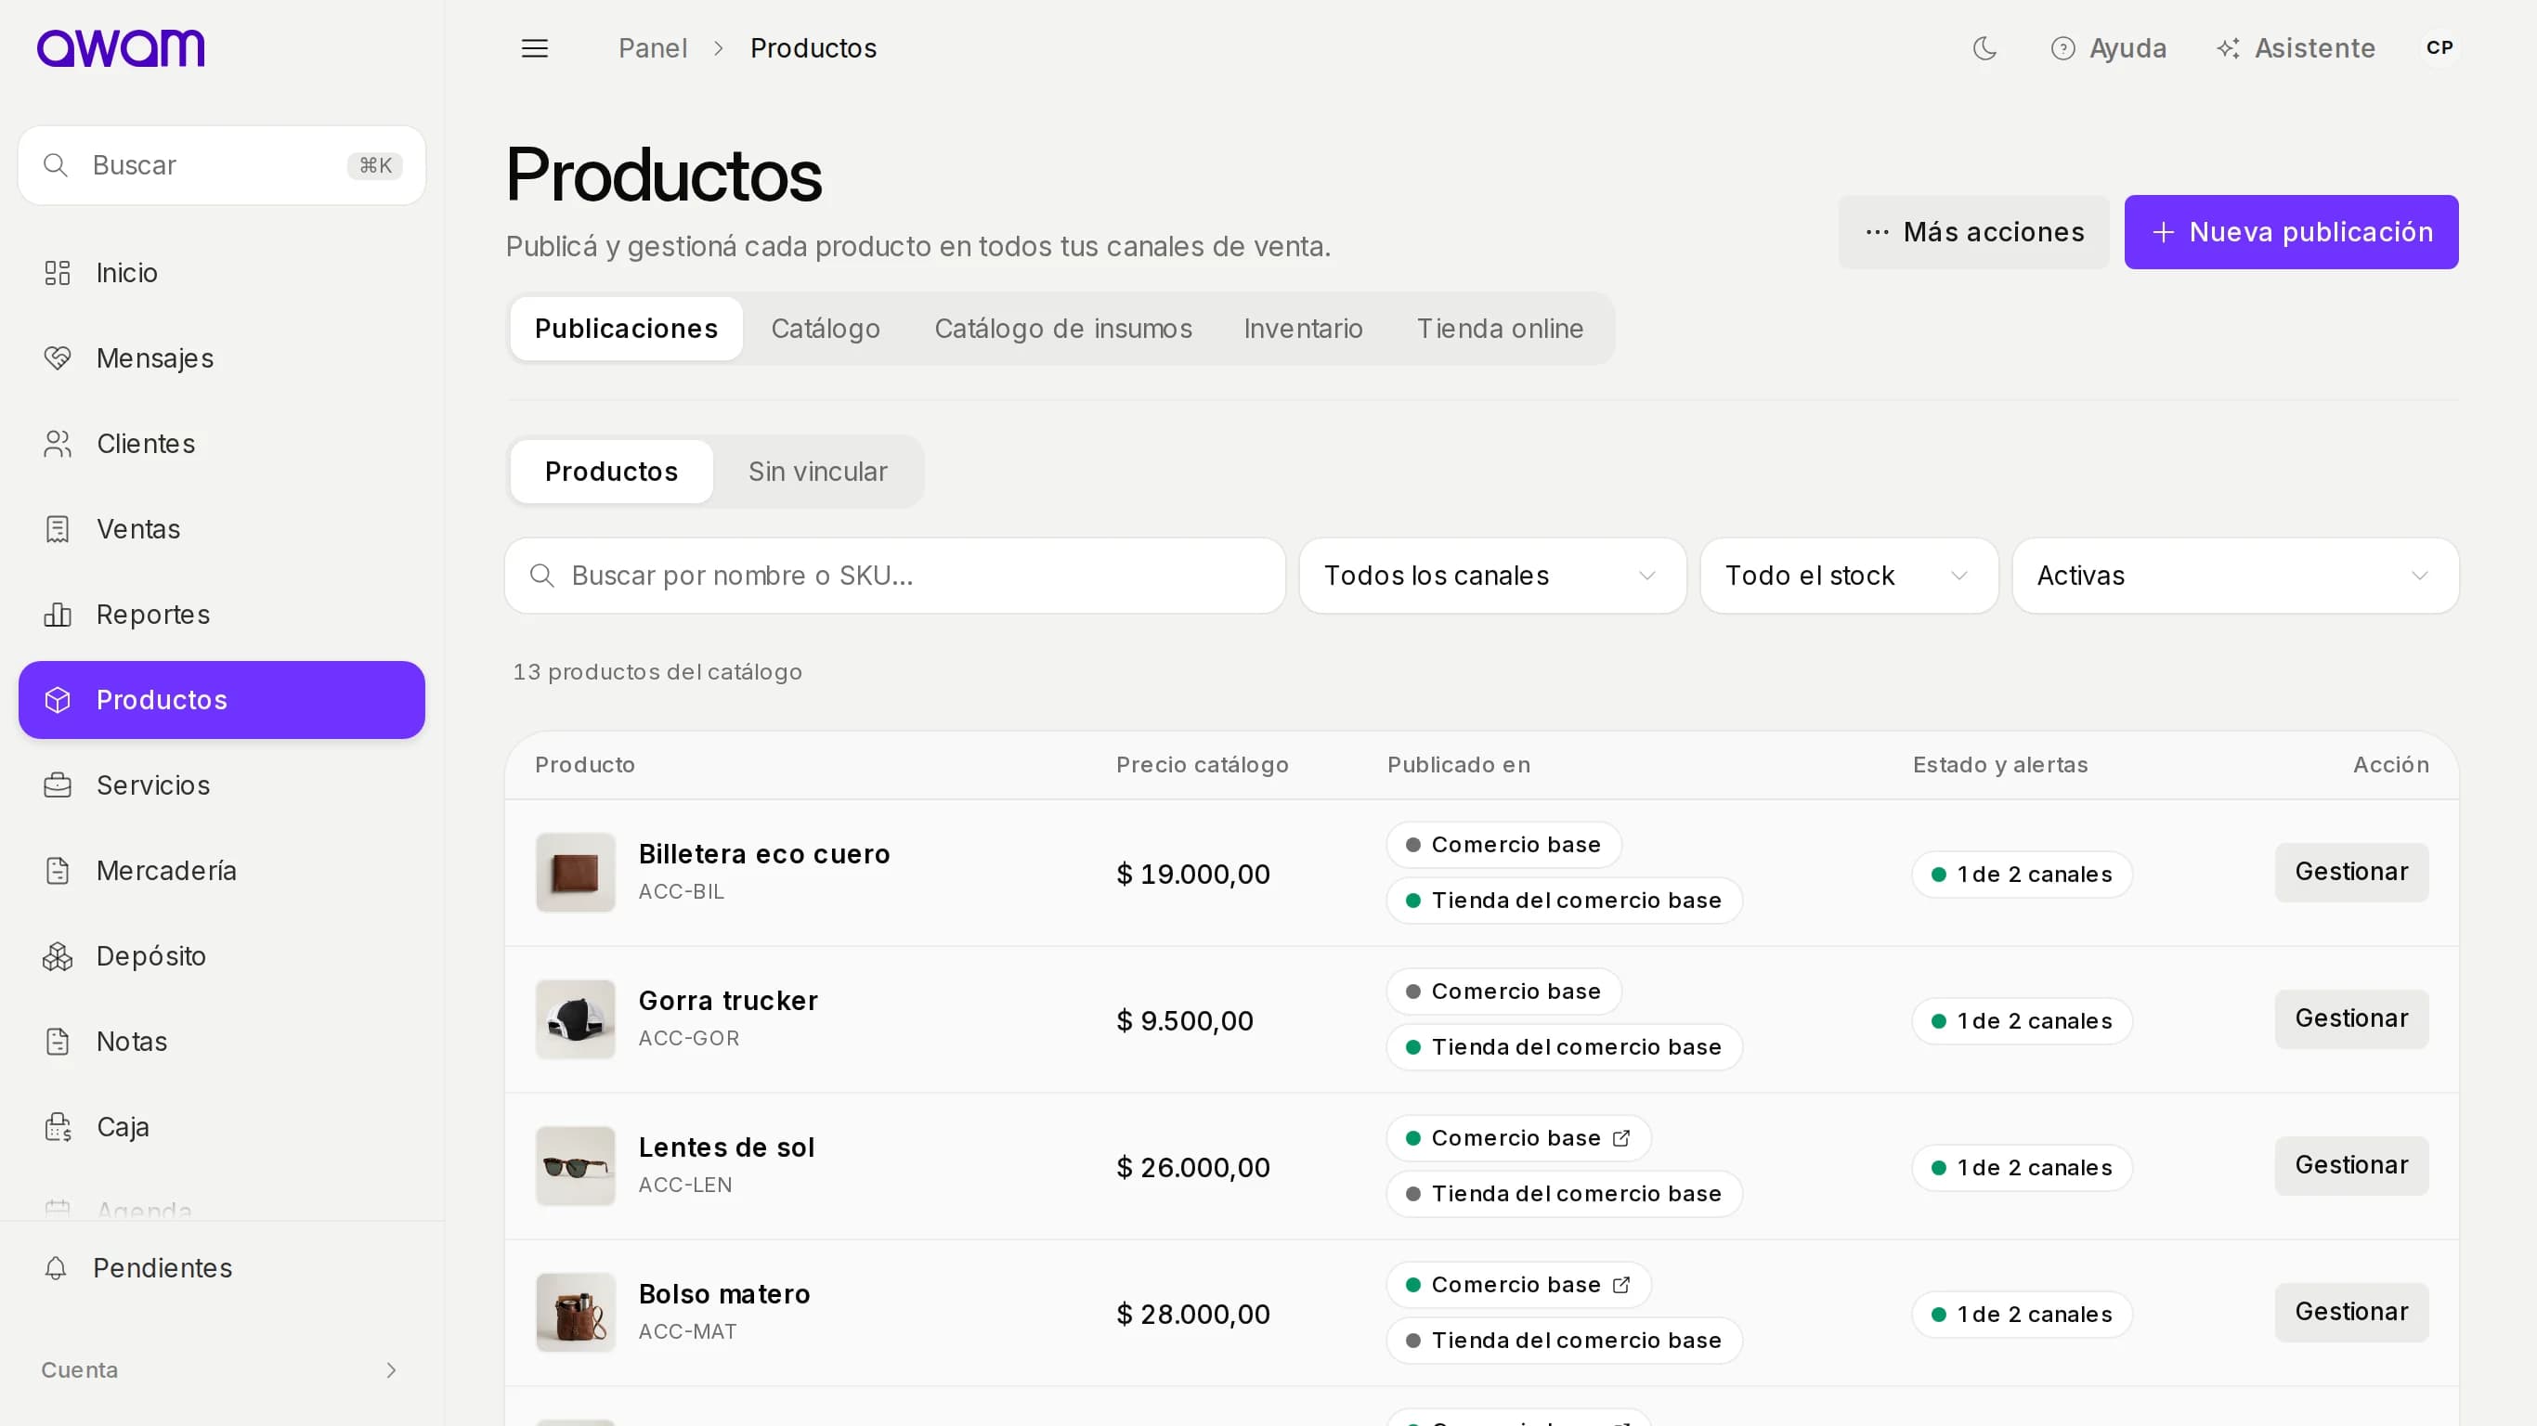Click the 13 productos del catálogo count
The height and width of the screenshot is (1426, 2537).
point(657,673)
